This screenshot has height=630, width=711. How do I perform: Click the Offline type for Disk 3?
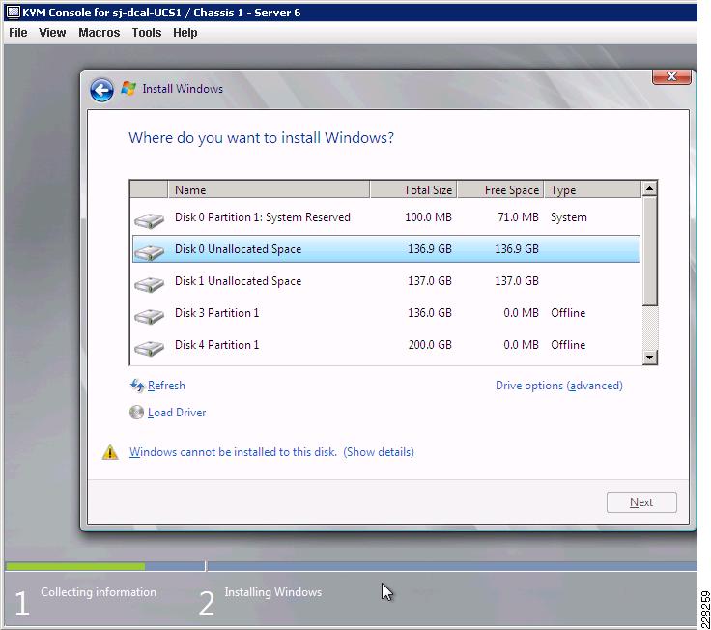tap(568, 313)
